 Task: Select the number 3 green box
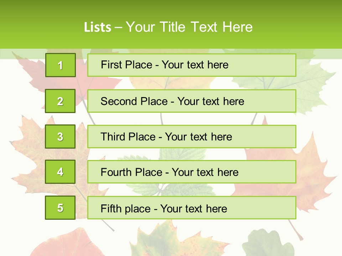(60, 137)
